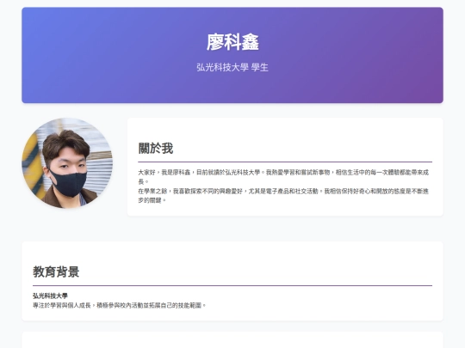Viewport: 465px width, 348px height.
Task: Click the 關於我 section heading
Action: pos(156,149)
